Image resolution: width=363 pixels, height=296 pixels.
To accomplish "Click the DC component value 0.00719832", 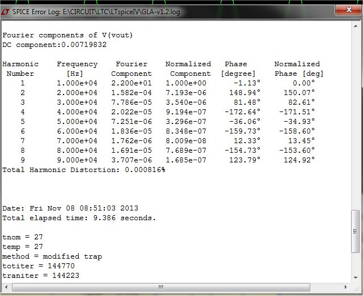I will pyautogui.click(x=84, y=45).
